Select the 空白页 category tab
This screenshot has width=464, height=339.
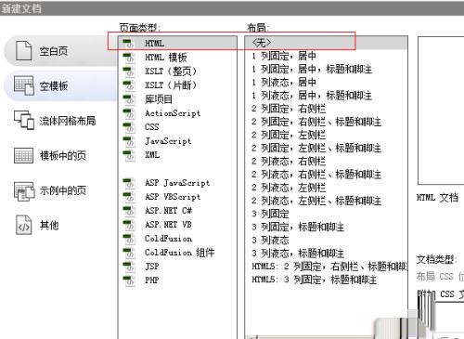click(60, 51)
